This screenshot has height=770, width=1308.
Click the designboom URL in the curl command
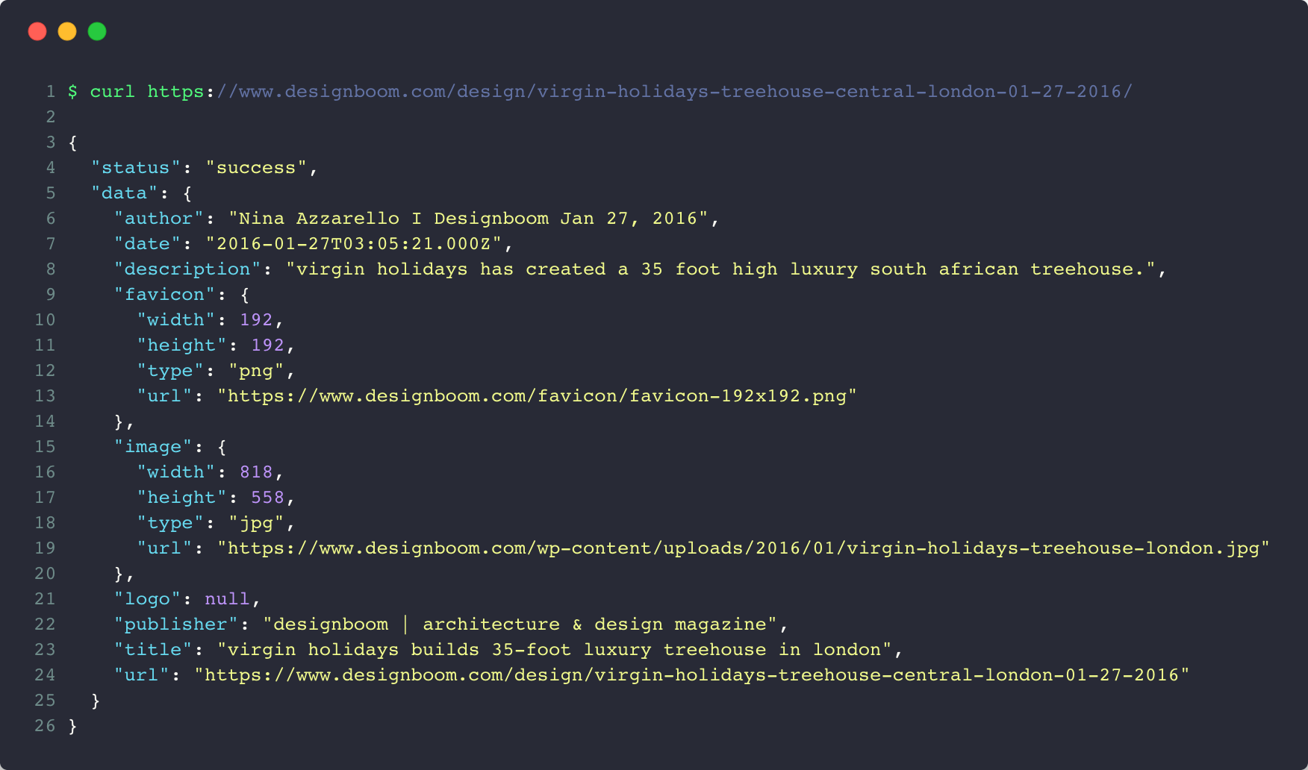[640, 92]
